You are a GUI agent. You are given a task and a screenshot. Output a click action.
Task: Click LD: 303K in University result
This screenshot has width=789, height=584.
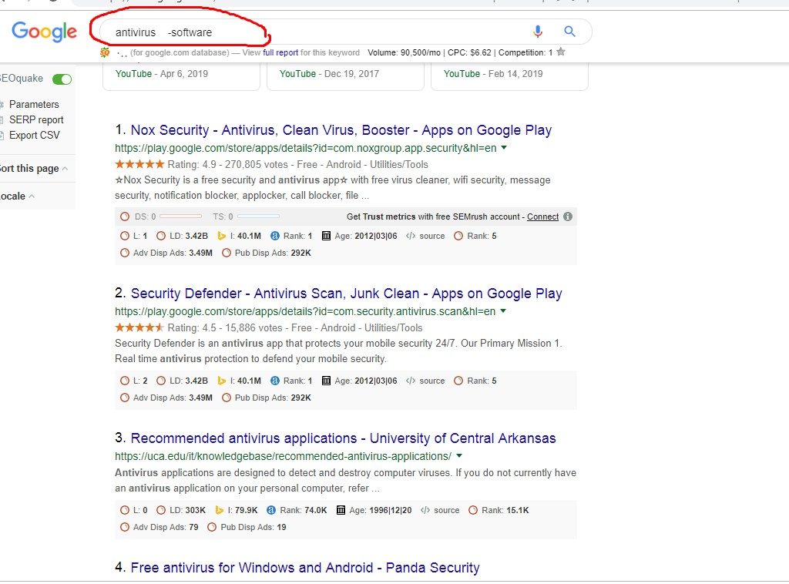(x=181, y=510)
